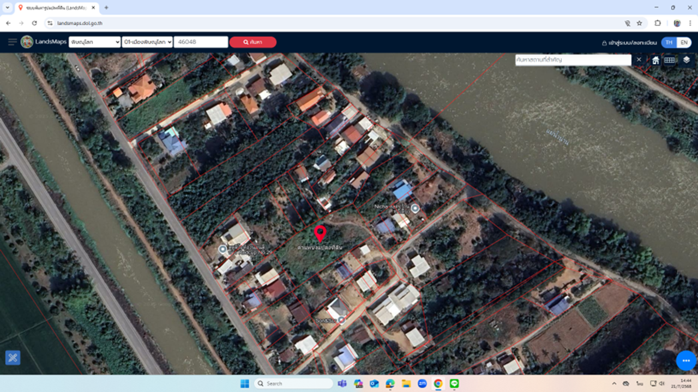698x392 pixels.
Task: Clear the landmark search with X
Action: point(639,59)
